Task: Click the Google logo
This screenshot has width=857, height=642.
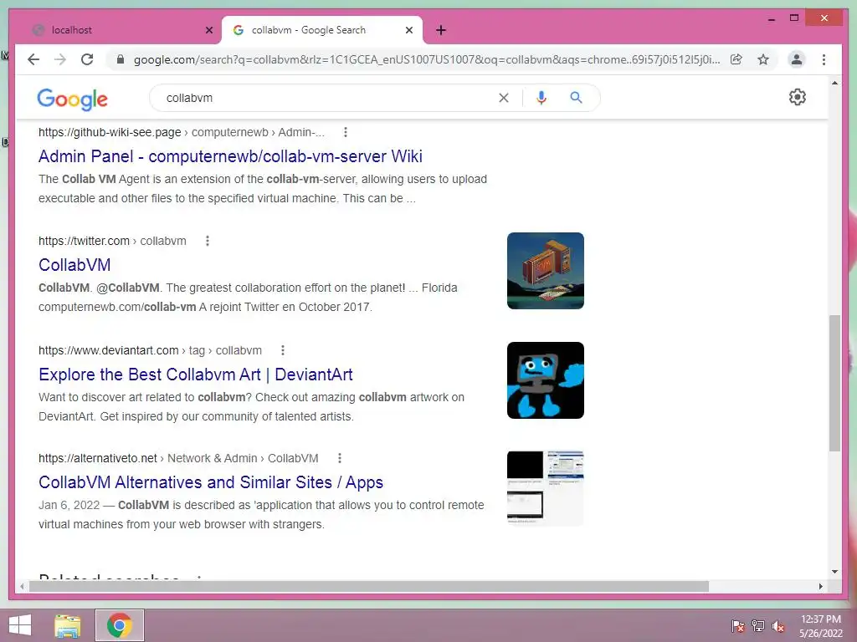Action: click(72, 99)
